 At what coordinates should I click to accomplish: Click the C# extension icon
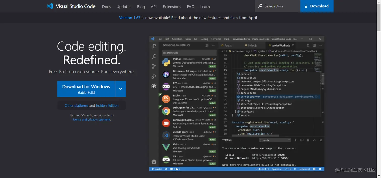coord(166,160)
